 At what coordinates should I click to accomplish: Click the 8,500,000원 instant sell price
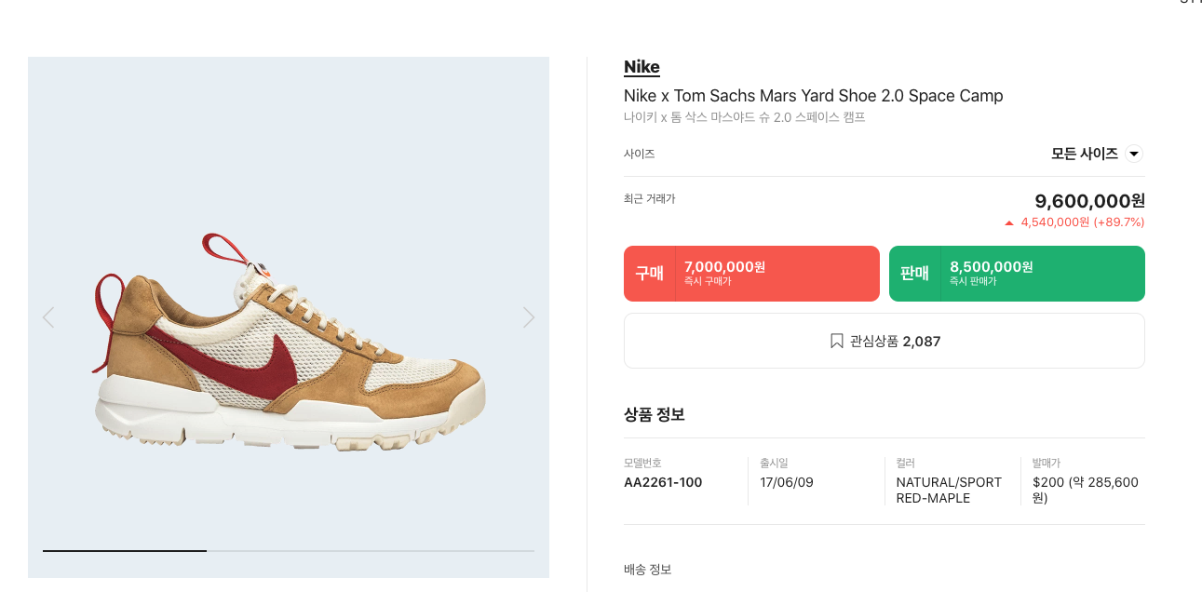991,267
